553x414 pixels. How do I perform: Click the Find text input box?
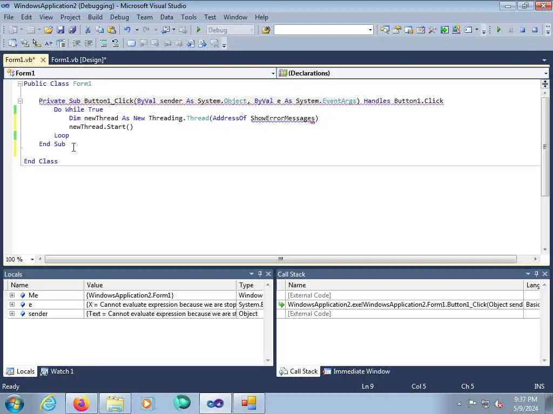tap(321, 30)
